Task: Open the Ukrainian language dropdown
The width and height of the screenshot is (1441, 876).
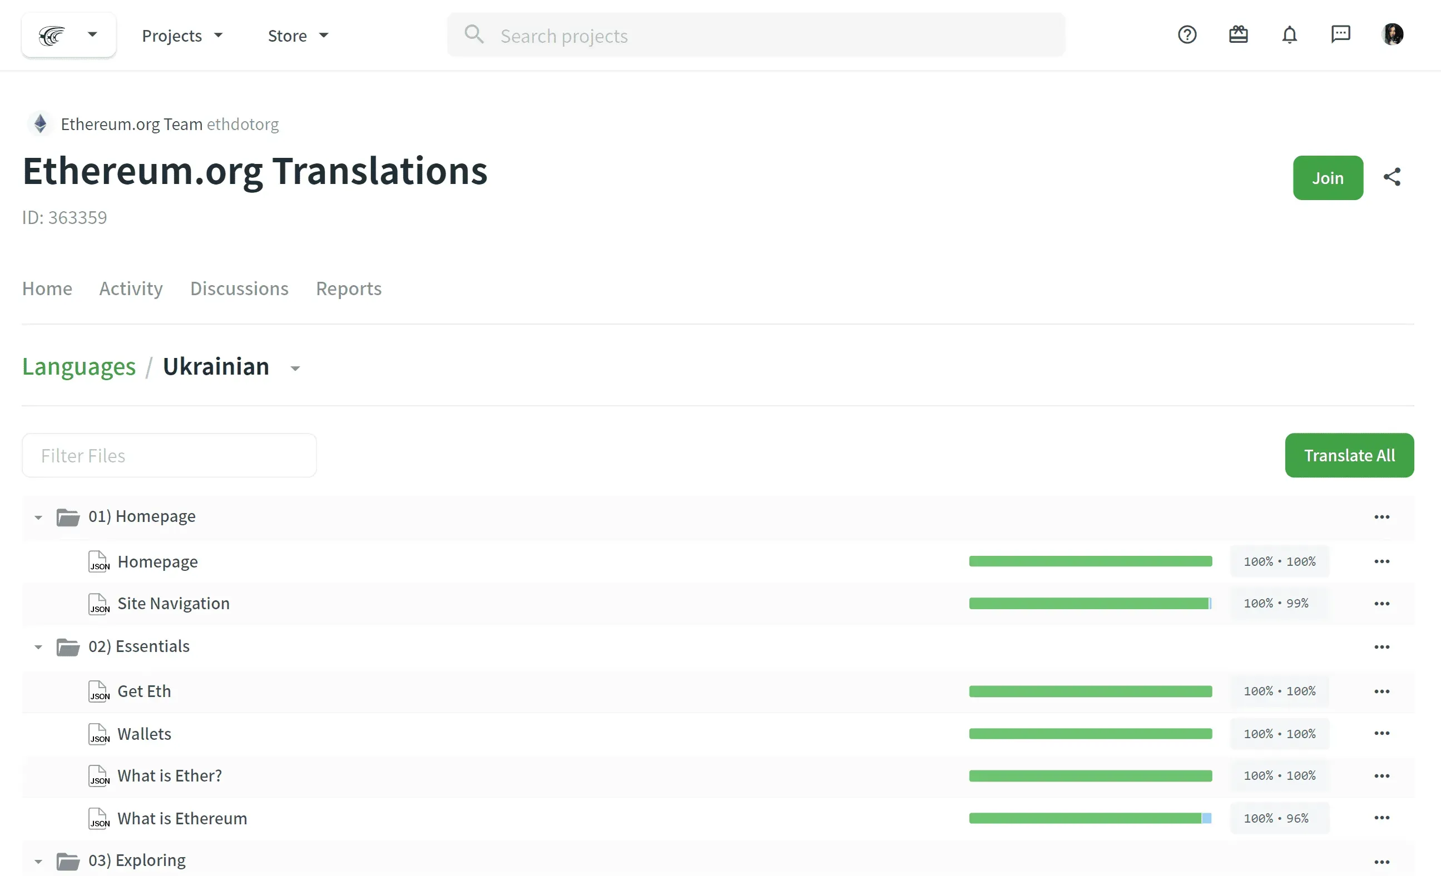Action: (294, 368)
